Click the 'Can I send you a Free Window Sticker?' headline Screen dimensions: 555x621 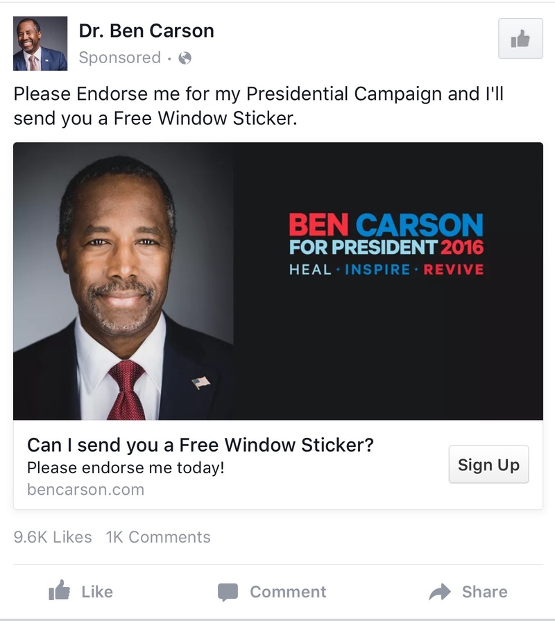click(x=200, y=445)
